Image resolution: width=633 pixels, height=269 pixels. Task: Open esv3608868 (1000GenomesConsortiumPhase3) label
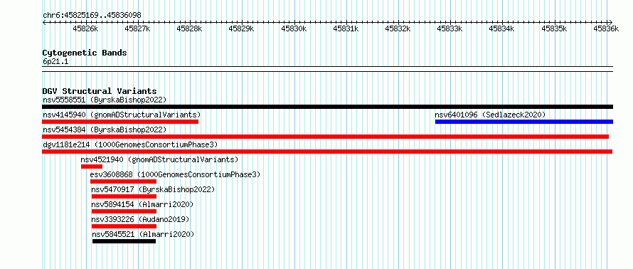pyautogui.click(x=175, y=174)
